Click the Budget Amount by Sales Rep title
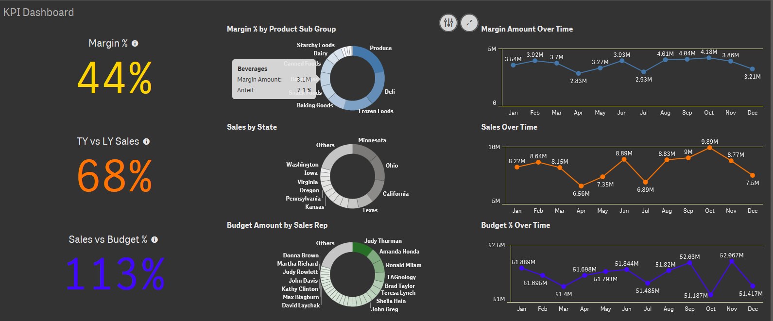 [277, 225]
